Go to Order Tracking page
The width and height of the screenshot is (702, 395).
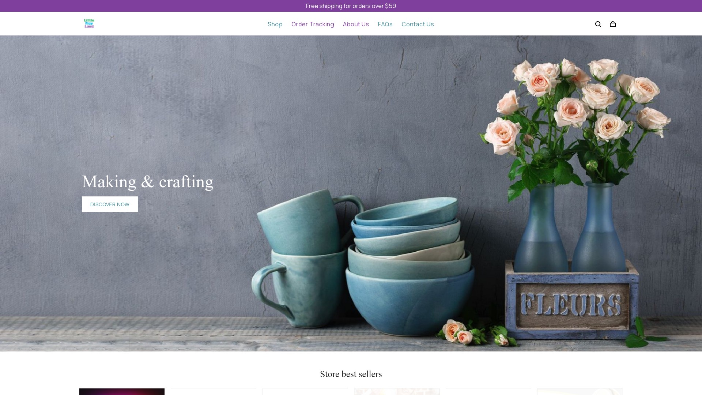click(313, 24)
